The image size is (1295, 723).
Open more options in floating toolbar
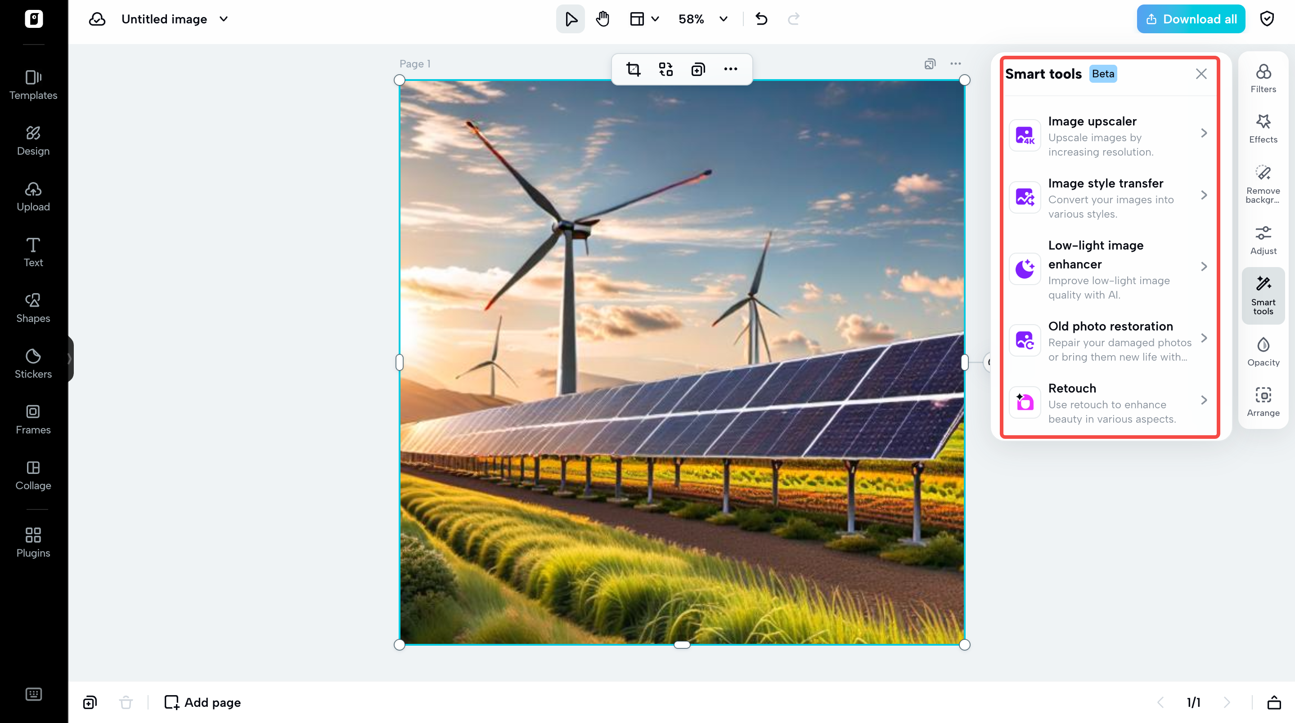coord(730,69)
